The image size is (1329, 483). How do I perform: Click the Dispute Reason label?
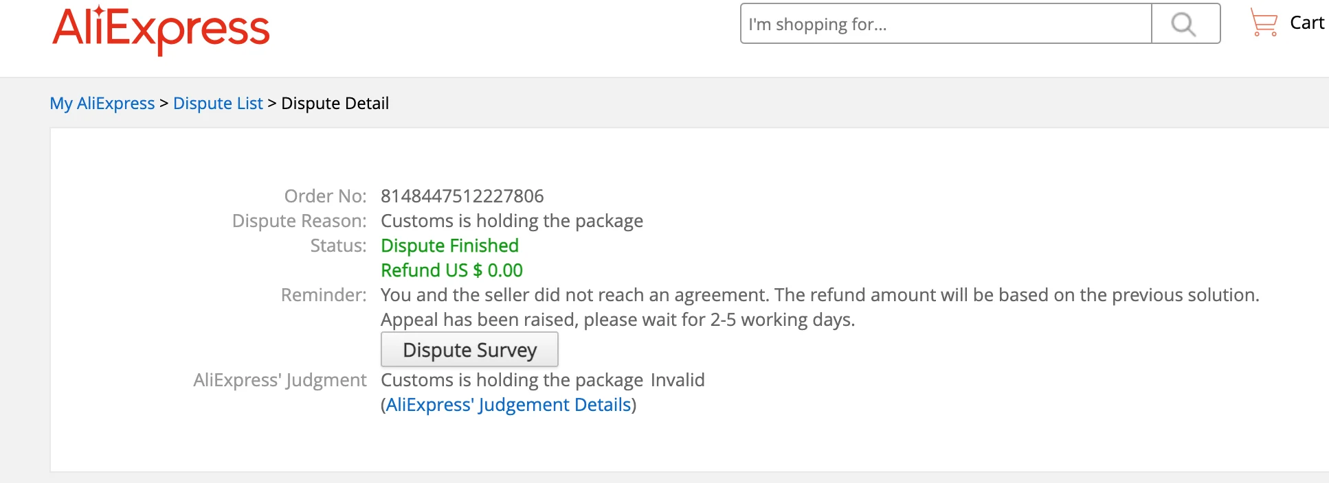coord(299,221)
